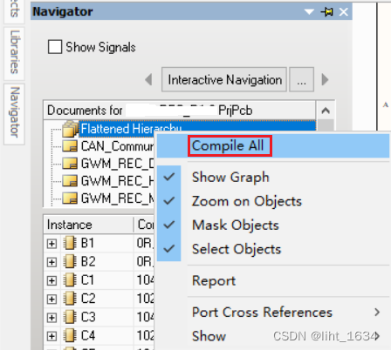Expand component C4 row
This screenshot has width=391, height=350.
pos(51,336)
